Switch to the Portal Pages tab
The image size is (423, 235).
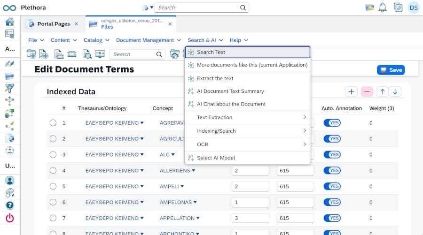pos(54,24)
